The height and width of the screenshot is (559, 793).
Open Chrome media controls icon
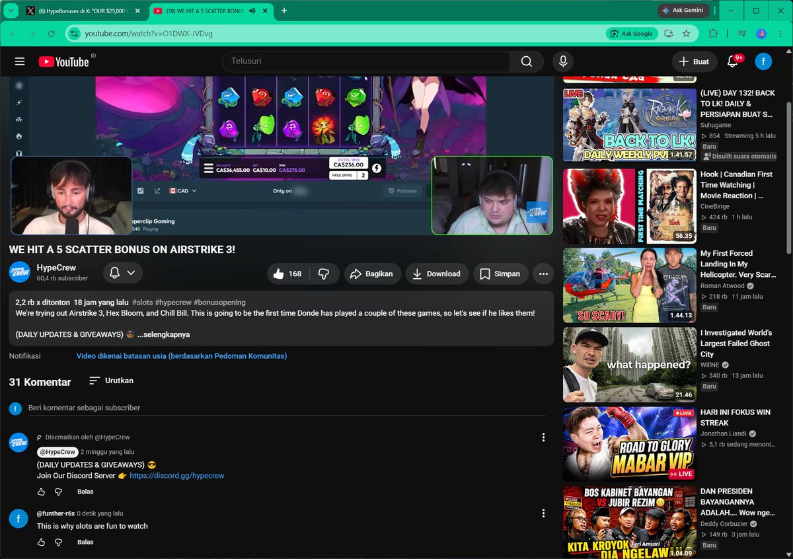742,33
